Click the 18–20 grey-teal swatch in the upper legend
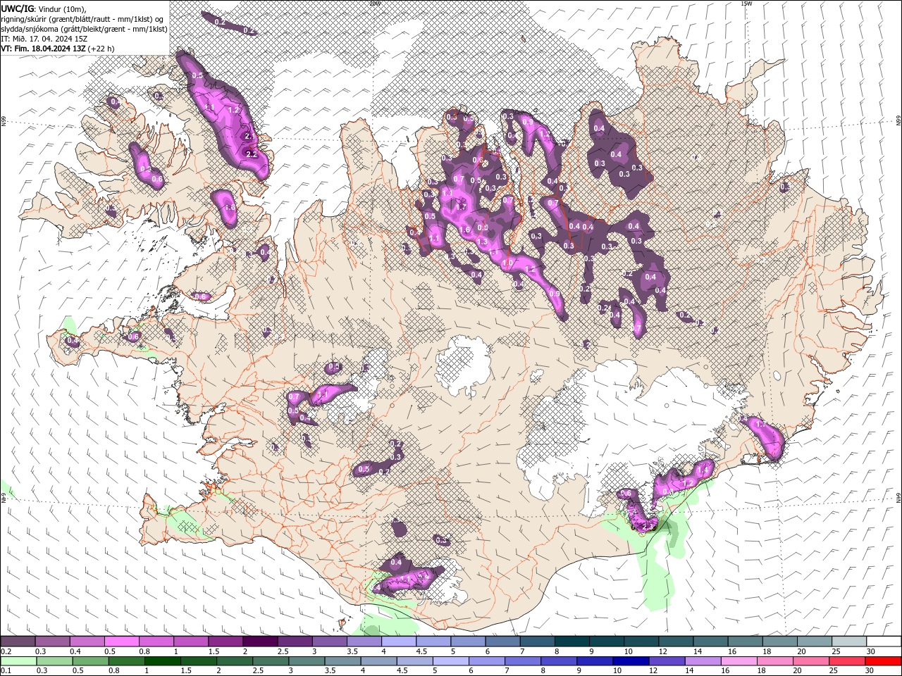This screenshot has width=902, height=676. 779,641
